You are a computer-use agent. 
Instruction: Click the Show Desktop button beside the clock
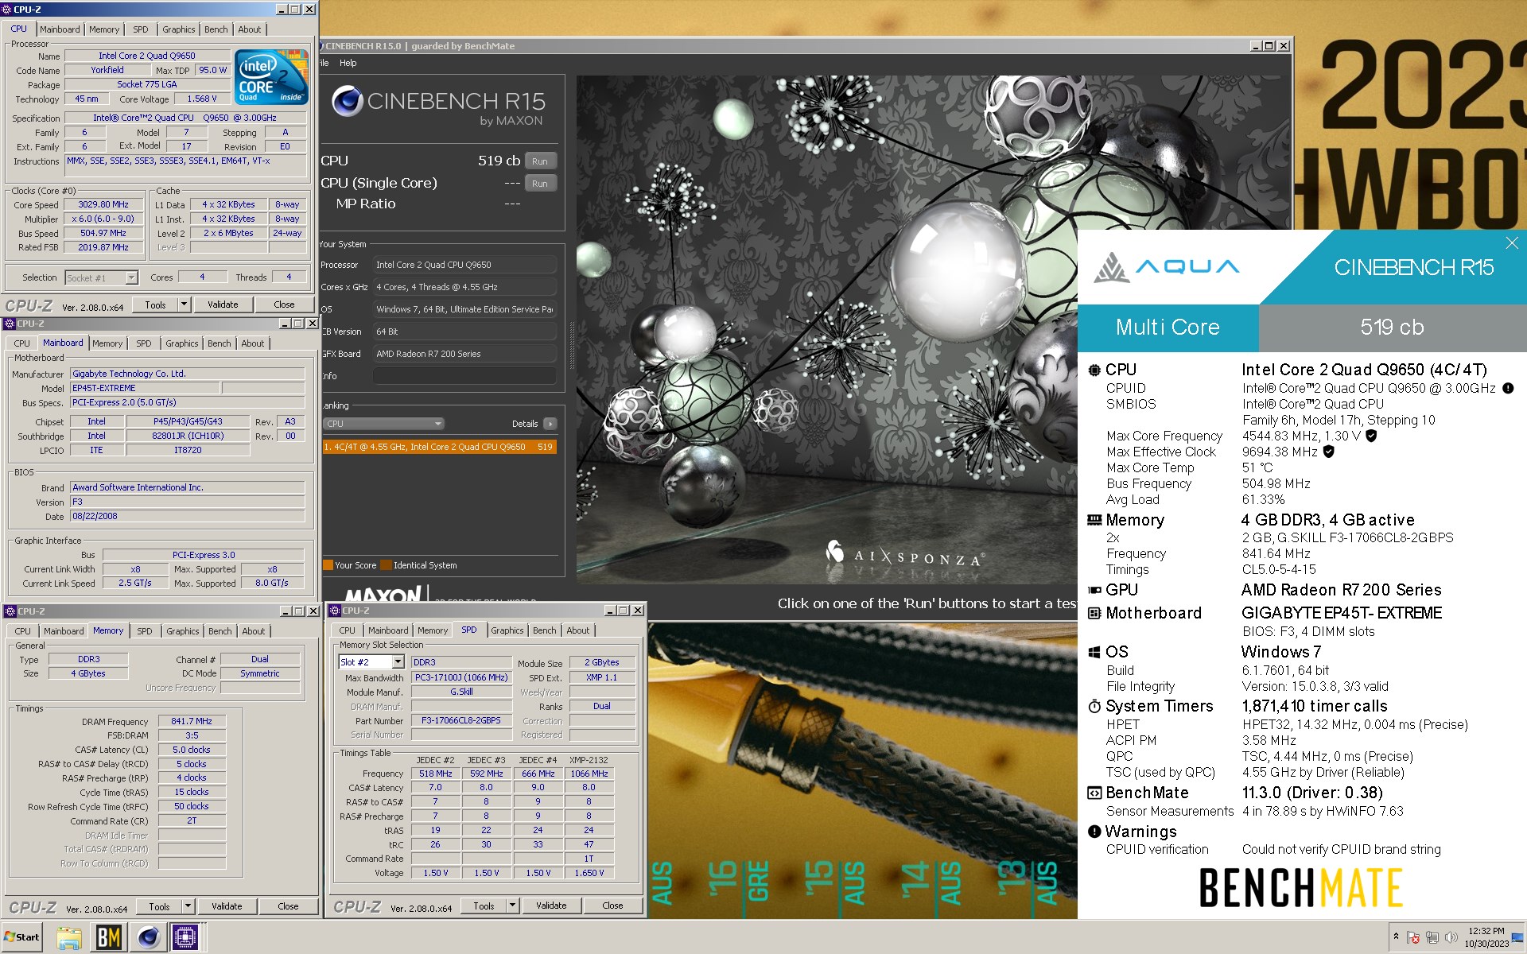coord(1517,937)
